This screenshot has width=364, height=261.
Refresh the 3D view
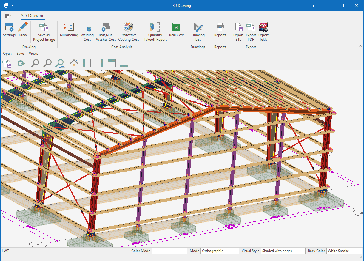pyautogui.click(x=21, y=63)
